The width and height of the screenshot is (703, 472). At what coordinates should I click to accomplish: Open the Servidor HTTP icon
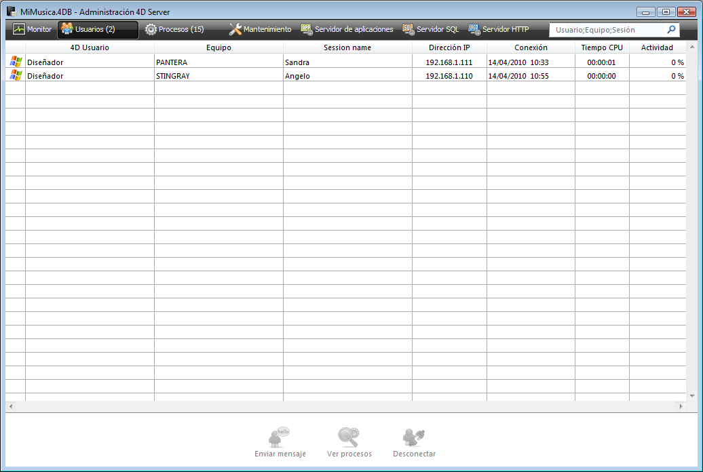point(474,29)
